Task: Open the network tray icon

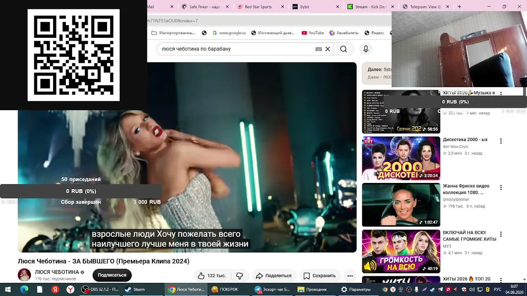Action: click(x=479, y=289)
